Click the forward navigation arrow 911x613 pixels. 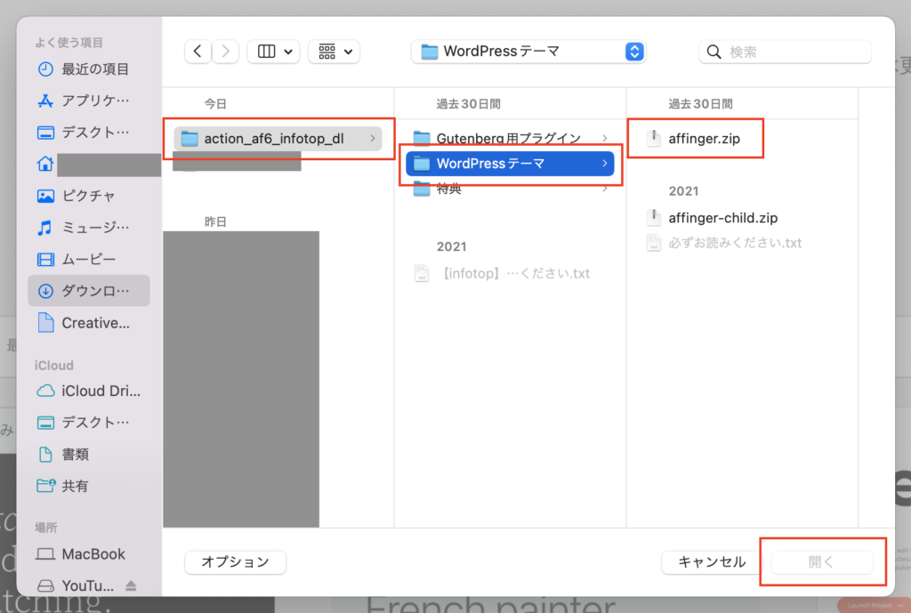pos(225,52)
